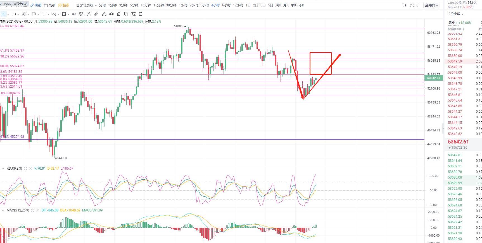Toggle the 高级 advanced mode

(50, 5)
